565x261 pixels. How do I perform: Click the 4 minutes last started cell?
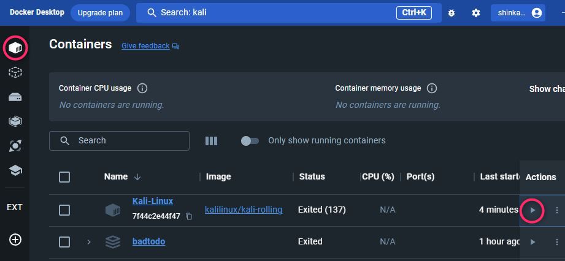(x=499, y=210)
